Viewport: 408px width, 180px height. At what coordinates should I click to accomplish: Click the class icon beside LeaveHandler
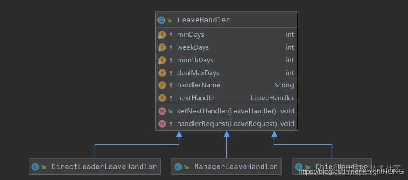click(x=161, y=20)
